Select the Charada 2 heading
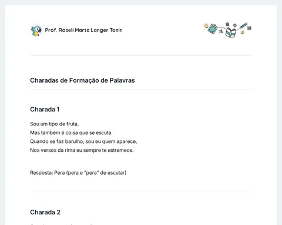 [x=45, y=212]
